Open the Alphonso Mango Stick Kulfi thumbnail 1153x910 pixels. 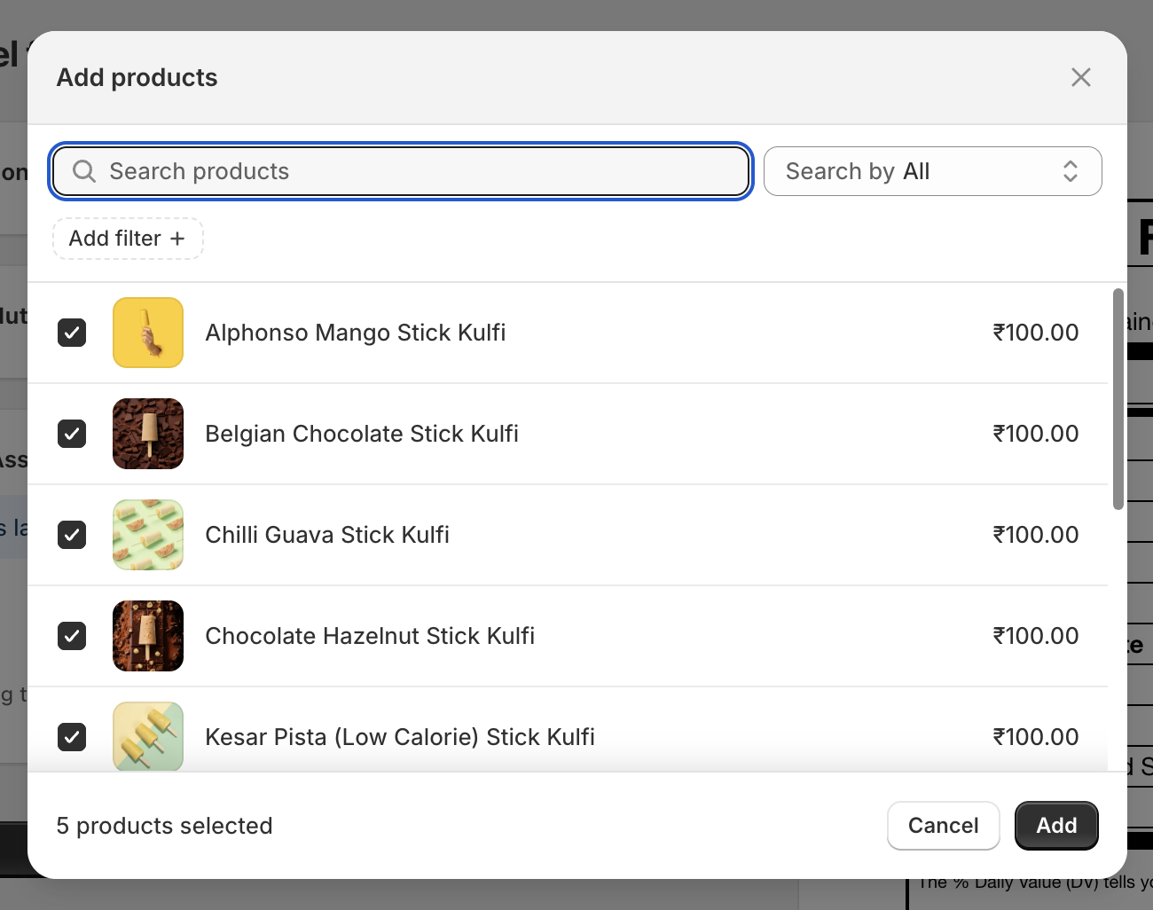(147, 332)
